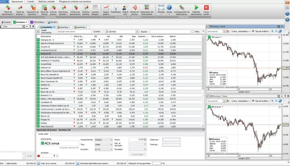Launch TradeMaker tool
Image resolution: width=290 pixels, height=166 pixels.
pos(116,9)
